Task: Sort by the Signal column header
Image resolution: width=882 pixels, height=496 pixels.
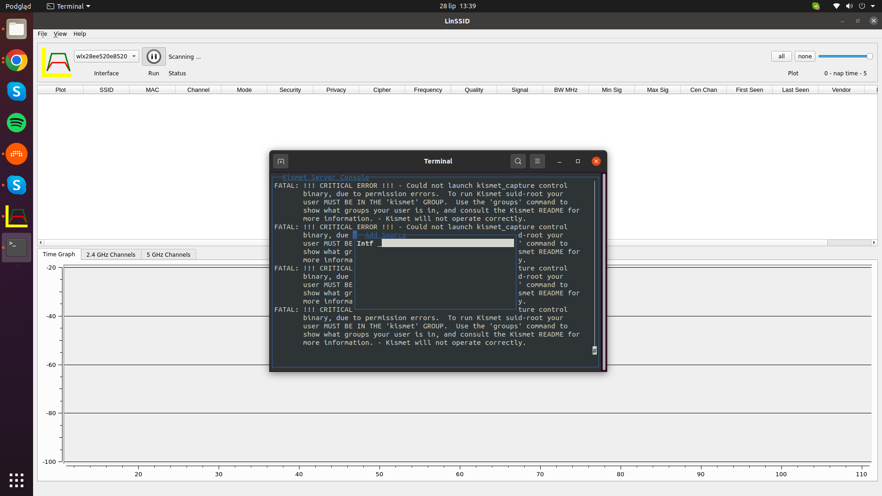Action: (x=520, y=90)
